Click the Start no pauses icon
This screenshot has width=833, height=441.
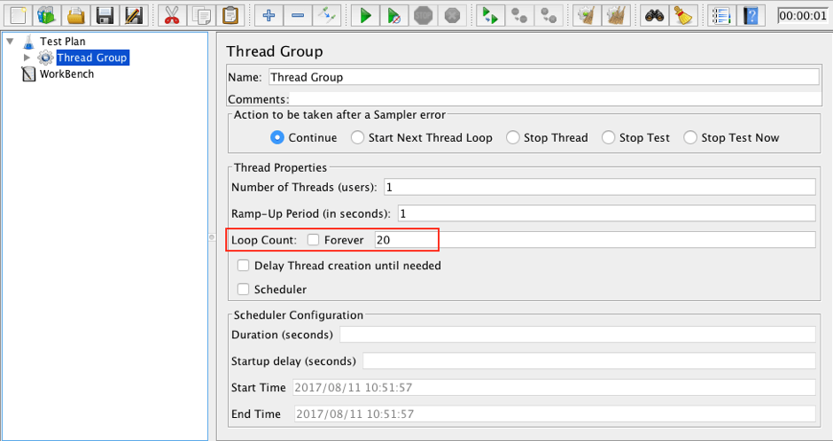click(x=396, y=15)
